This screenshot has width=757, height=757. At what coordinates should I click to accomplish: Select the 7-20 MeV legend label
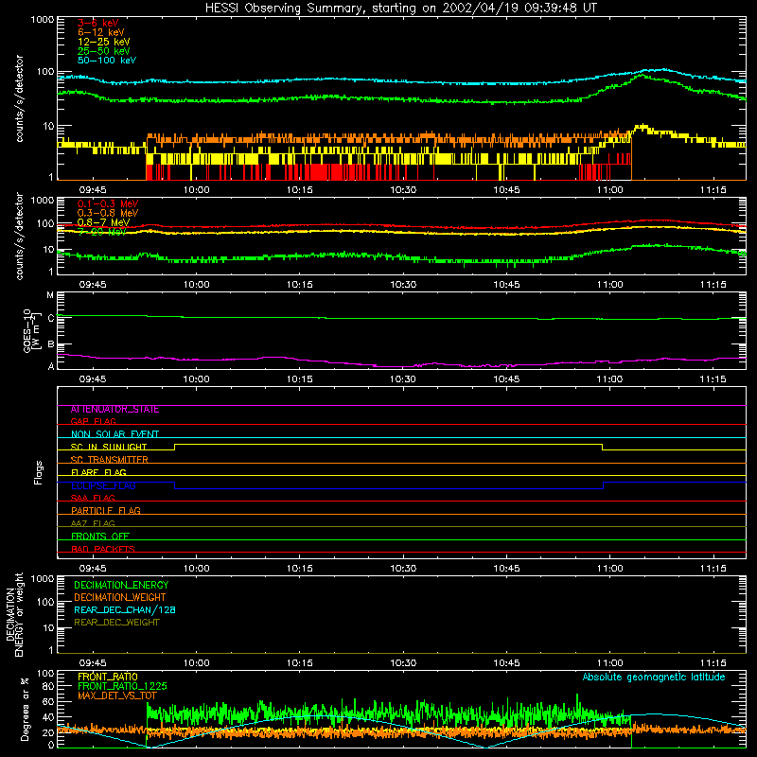pyautogui.click(x=102, y=232)
